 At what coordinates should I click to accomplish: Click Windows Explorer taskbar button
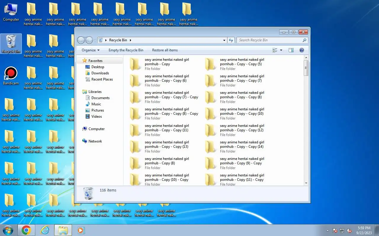click(x=63, y=230)
